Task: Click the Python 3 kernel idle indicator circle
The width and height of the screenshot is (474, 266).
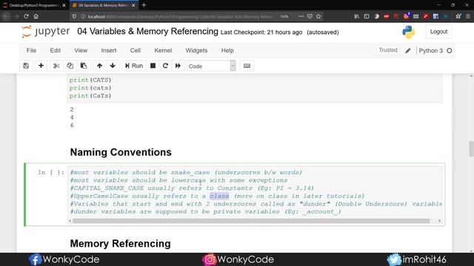Action: tap(450, 51)
